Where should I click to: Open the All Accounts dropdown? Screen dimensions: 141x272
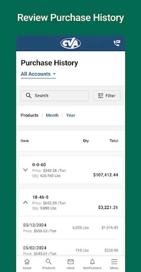[38, 74]
